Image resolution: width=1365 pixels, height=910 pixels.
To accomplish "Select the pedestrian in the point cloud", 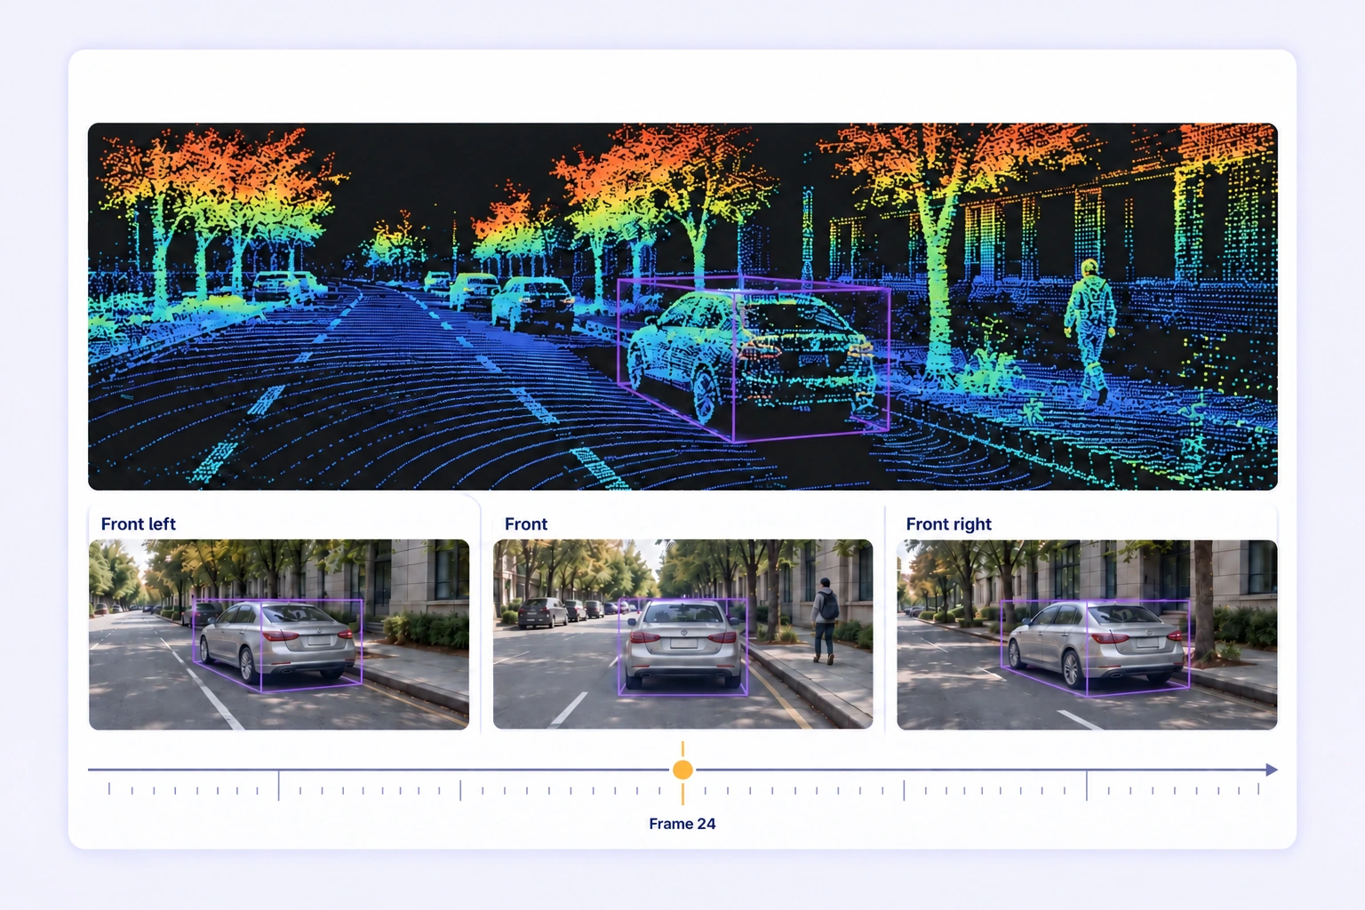I will [1090, 331].
